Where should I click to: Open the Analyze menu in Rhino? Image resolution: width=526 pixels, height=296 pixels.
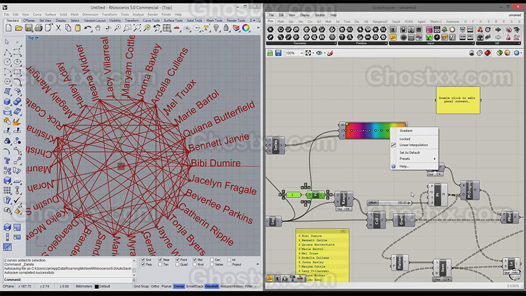[138, 15]
